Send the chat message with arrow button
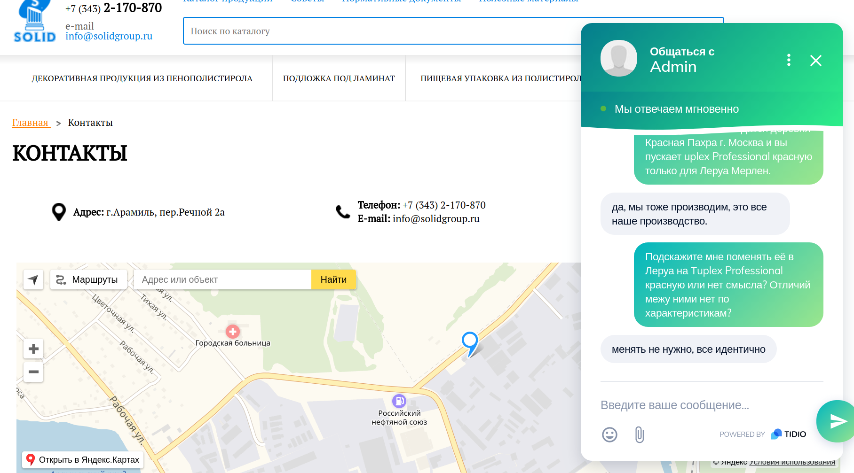The image size is (854, 473). click(x=837, y=421)
